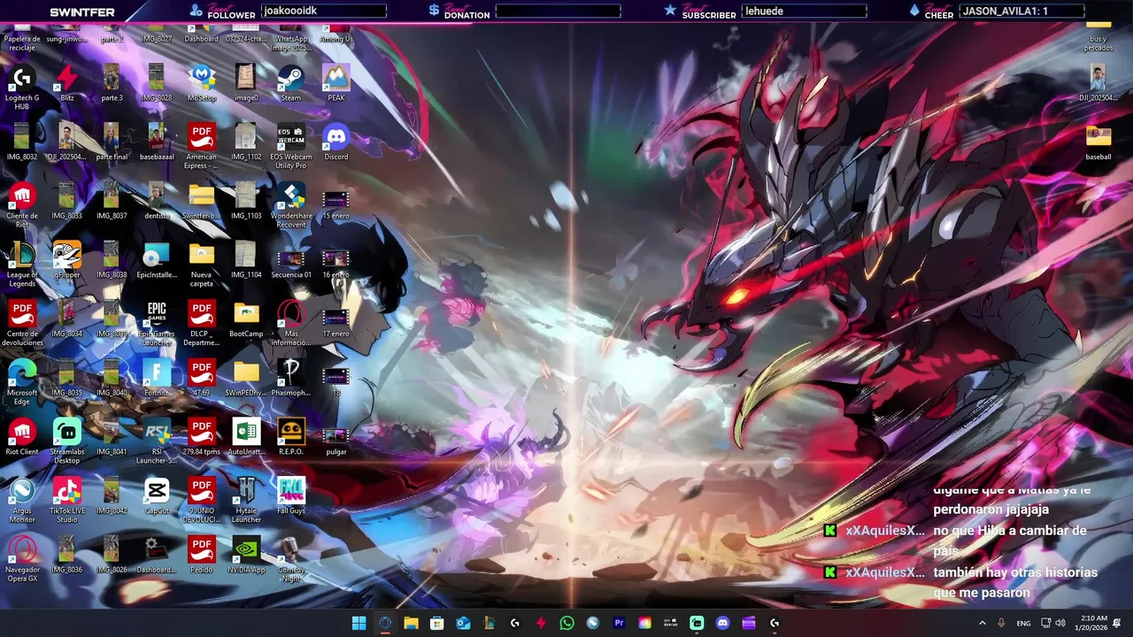This screenshot has width=1133, height=637.
Task: Select the Phasmophobia desktop shortcut
Action: [291, 379]
